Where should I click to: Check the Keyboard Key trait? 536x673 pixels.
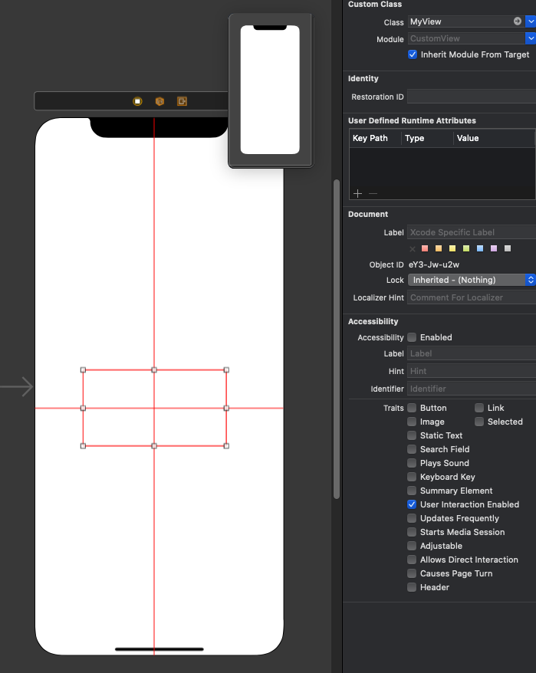[412, 477]
